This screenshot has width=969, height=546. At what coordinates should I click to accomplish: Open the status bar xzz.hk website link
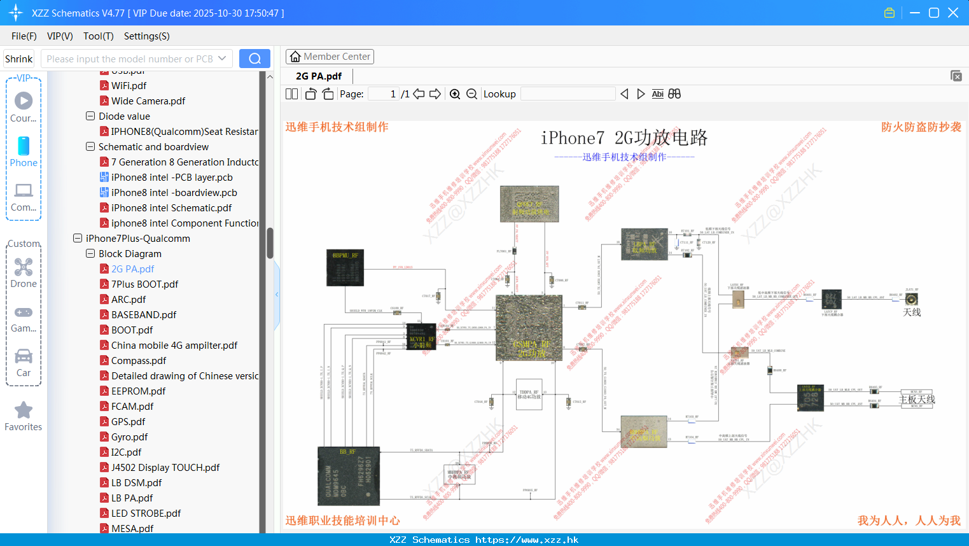click(527, 540)
